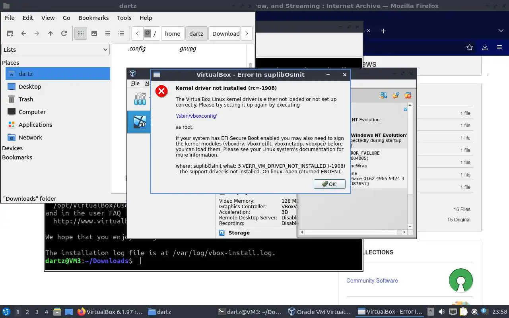509x318 pixels.
Task: Switch the file manager to thumbnail view
Action: pyautogui.click(x=94, y=34)
